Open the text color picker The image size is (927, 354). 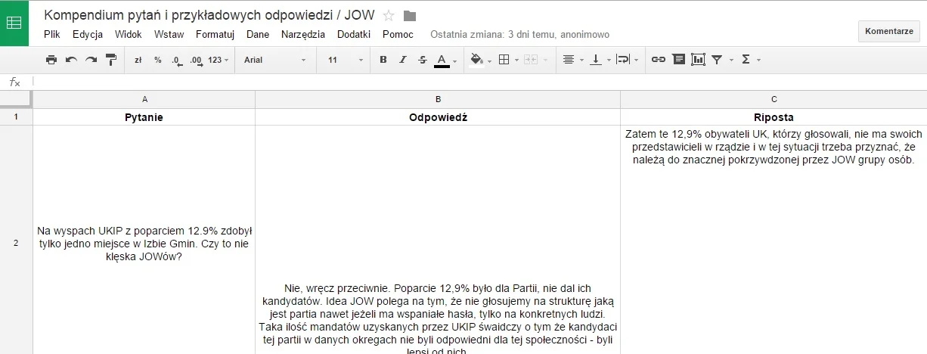pyautogui.click(x=445, y=60)
